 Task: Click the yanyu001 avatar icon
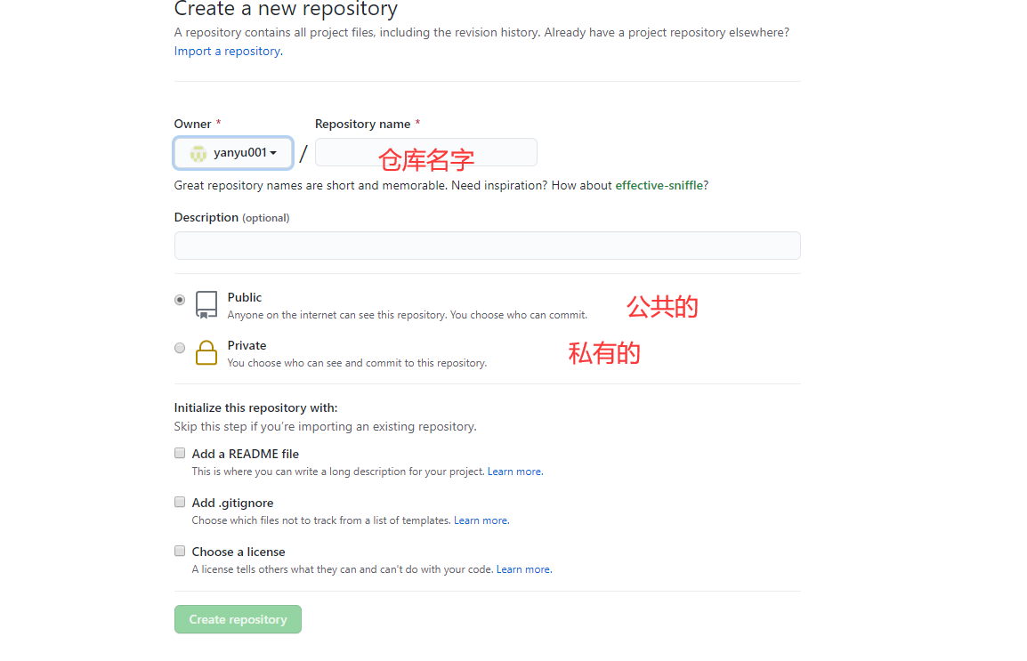point(198,153)
